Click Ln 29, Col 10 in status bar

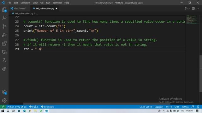[146, 107]
